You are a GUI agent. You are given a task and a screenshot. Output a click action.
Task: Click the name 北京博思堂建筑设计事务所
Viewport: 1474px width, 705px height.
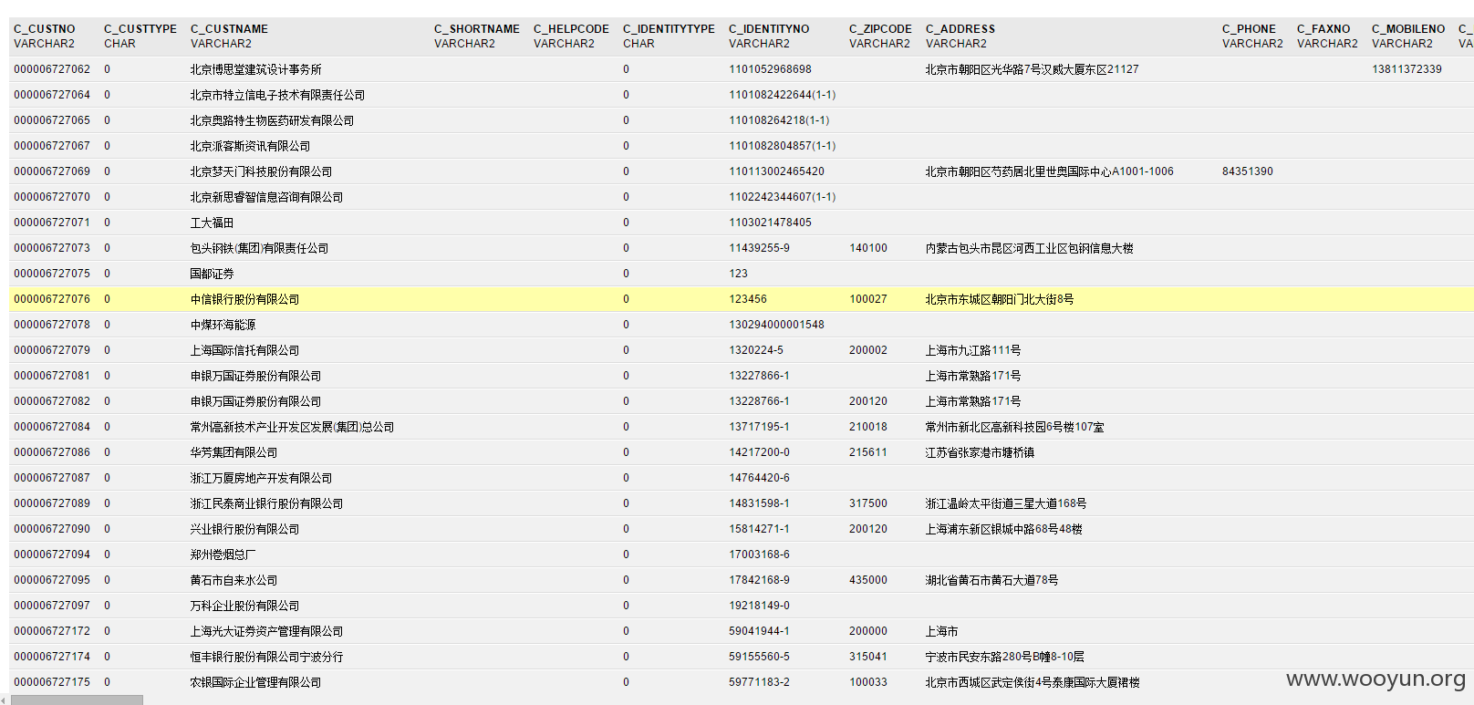click(x=255, y=69)
